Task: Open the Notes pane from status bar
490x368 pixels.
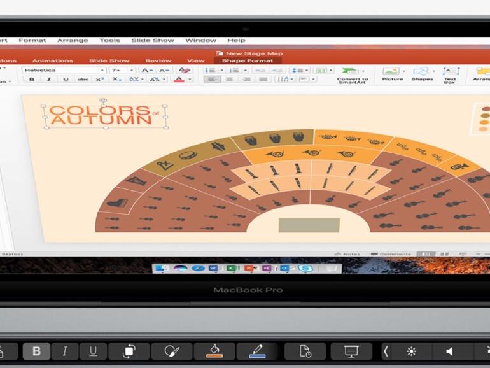Action: [347, 254]
